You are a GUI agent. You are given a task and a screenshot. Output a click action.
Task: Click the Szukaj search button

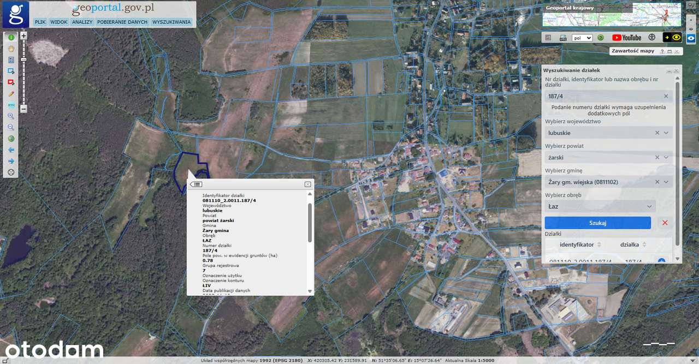coord(598,223)
